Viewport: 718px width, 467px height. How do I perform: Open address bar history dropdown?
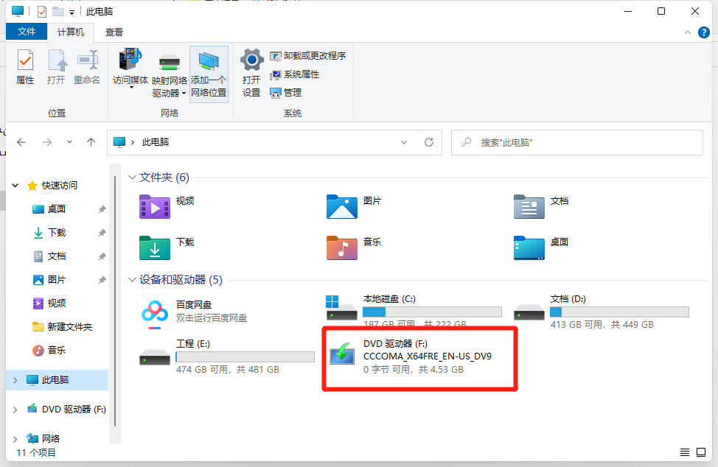pos(404,142)
